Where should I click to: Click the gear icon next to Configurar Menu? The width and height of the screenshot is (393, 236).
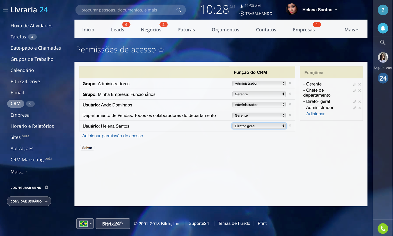pos(47,188)
